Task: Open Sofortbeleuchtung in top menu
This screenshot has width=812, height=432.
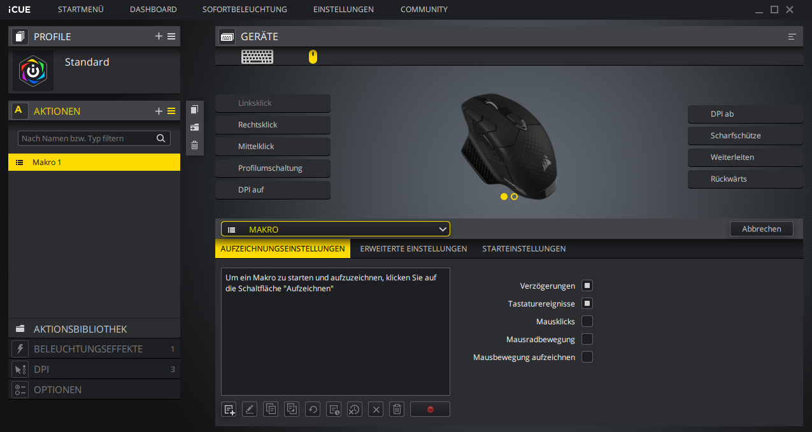Action: (245, 10)
